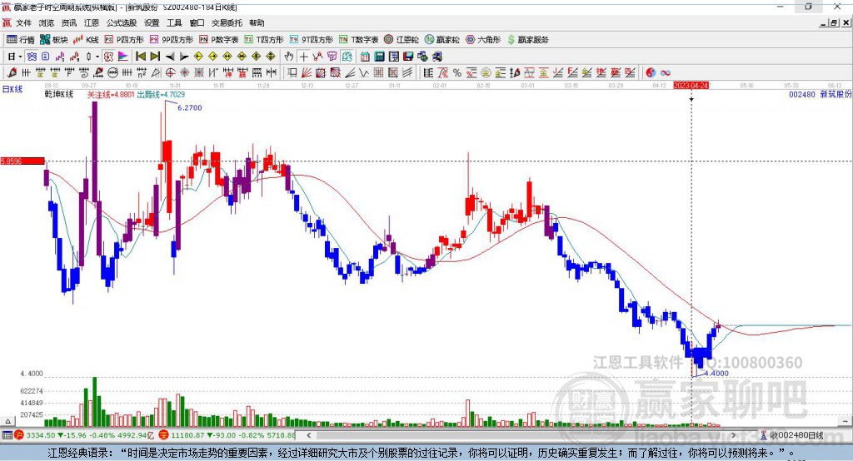Screen dimensions: 853x461
Task: Click the 行情 market quotes button
Action: pyautogui.click(x=21, y=40)
